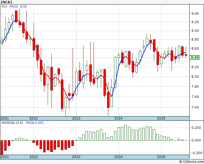Click 2025 on the price chart timeline
The image size is (204, 164).
pyautogui.click(x=161, y=118)
